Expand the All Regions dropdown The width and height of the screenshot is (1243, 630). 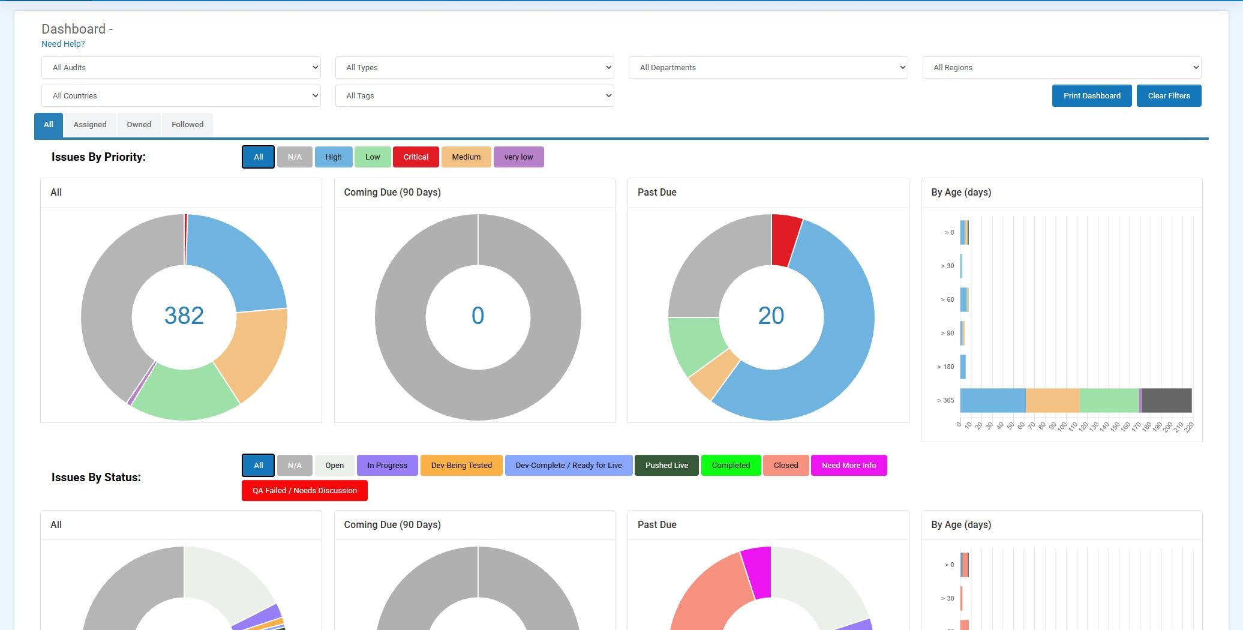(x=1062, y=67)
